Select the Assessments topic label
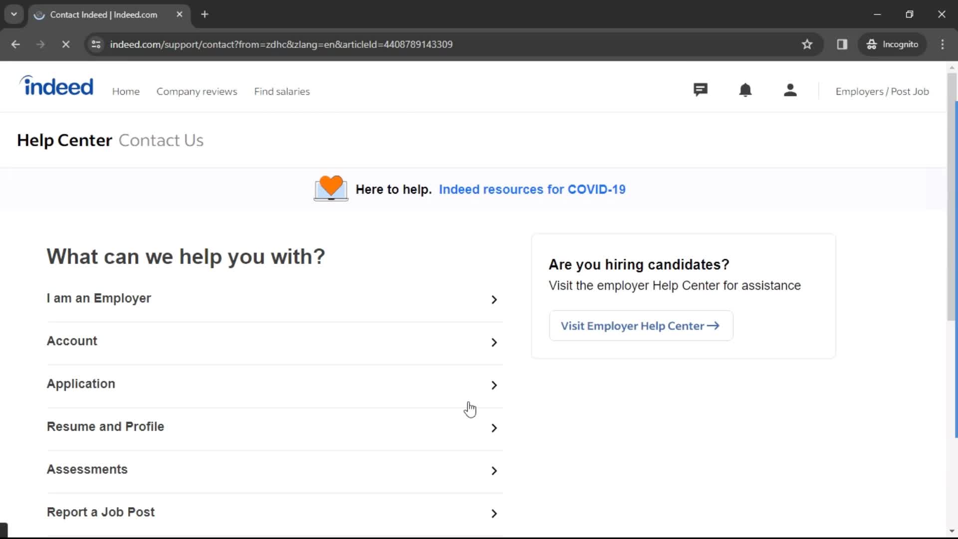 click(x=87, y=470)
